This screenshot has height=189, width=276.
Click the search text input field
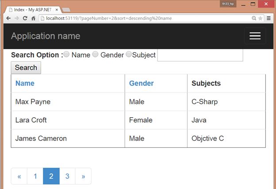click(200, 55)
